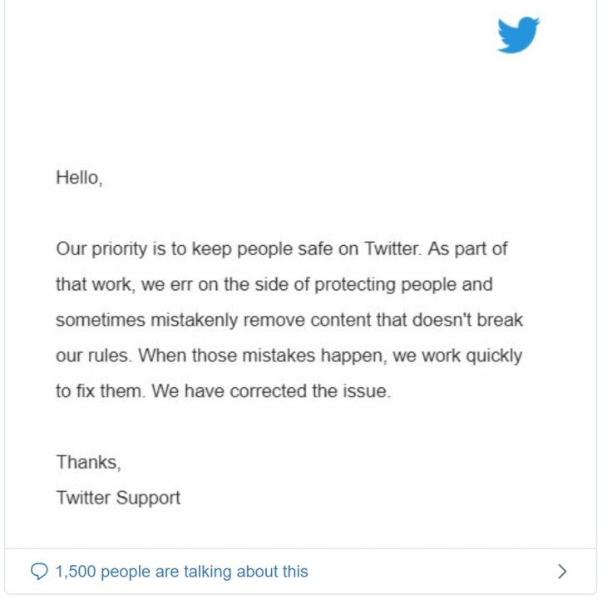Image resolution: width=612 pixels, height=609 pixels.
Task: Click the line starting "our rules. When"
Action: pos(289,356)
